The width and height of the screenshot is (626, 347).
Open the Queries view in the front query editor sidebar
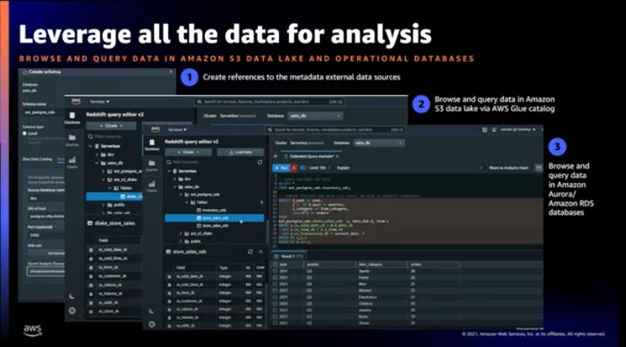coord(152,165)
